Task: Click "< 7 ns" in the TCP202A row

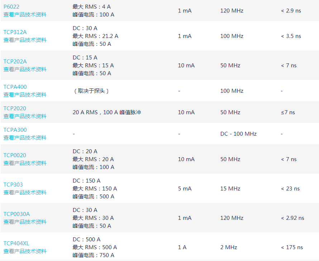Action: click(x=289, y=66)
